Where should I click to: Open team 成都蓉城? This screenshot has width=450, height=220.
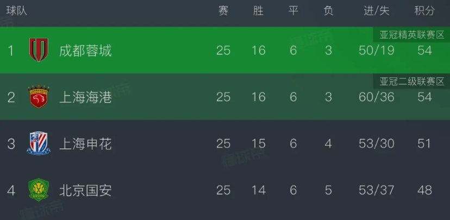pos(85,51)
